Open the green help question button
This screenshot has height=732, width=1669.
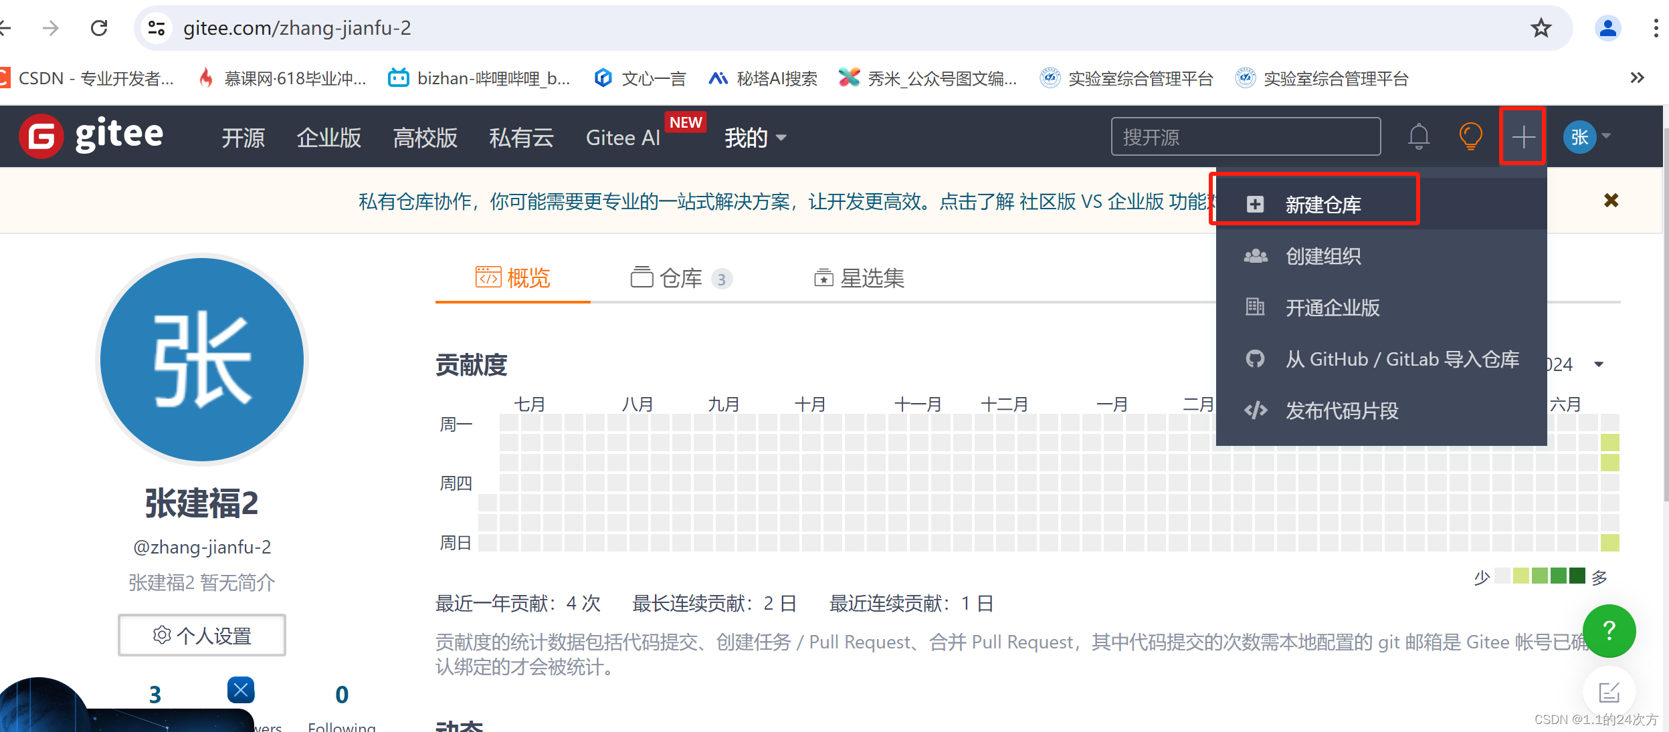coord(1609,630)
